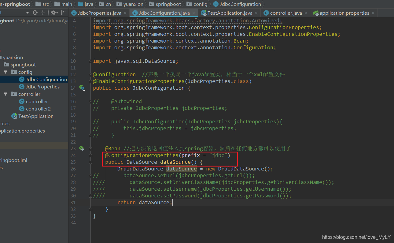Click the config breadcrumb in navigation bar

point(197,4)
